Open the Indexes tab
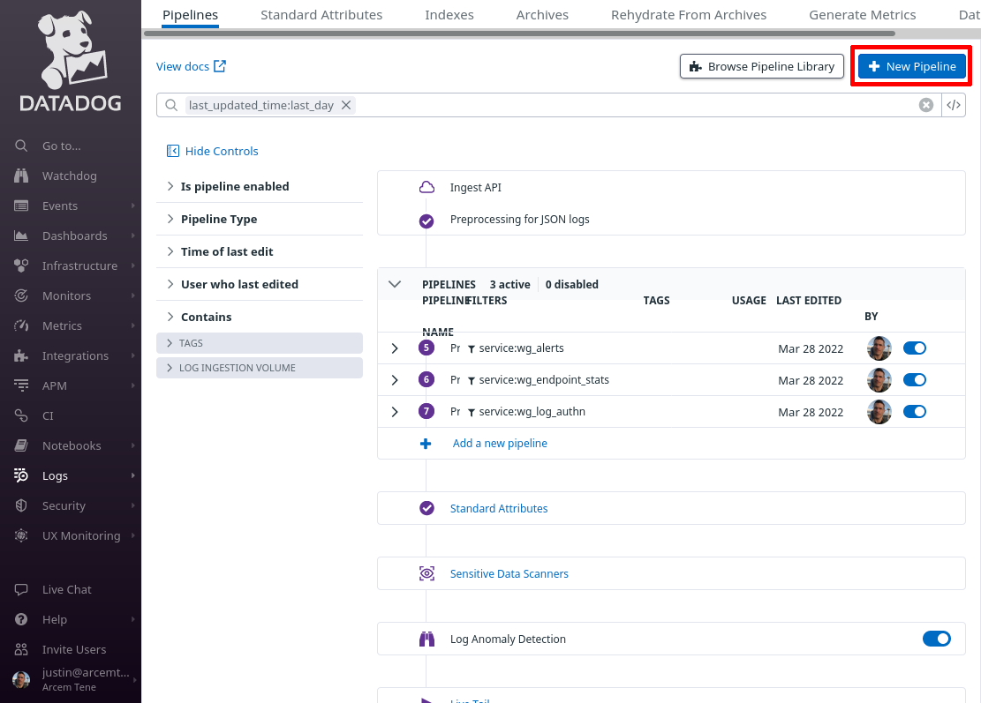The width and height of the screenshot is (981, 703). click(x=449, y=14)
